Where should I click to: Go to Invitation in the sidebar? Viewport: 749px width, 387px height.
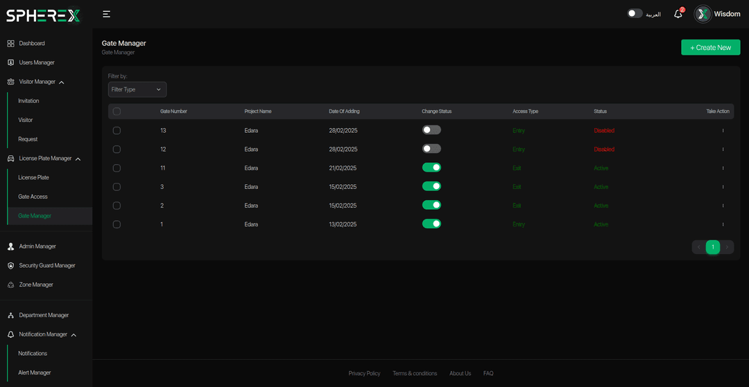(x=28, y=101)
